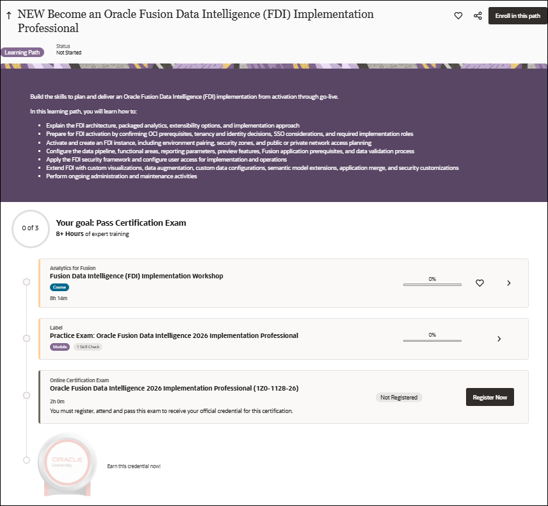
Task: Click the workshop course 0% progress bar
Action: click(432, 285)
